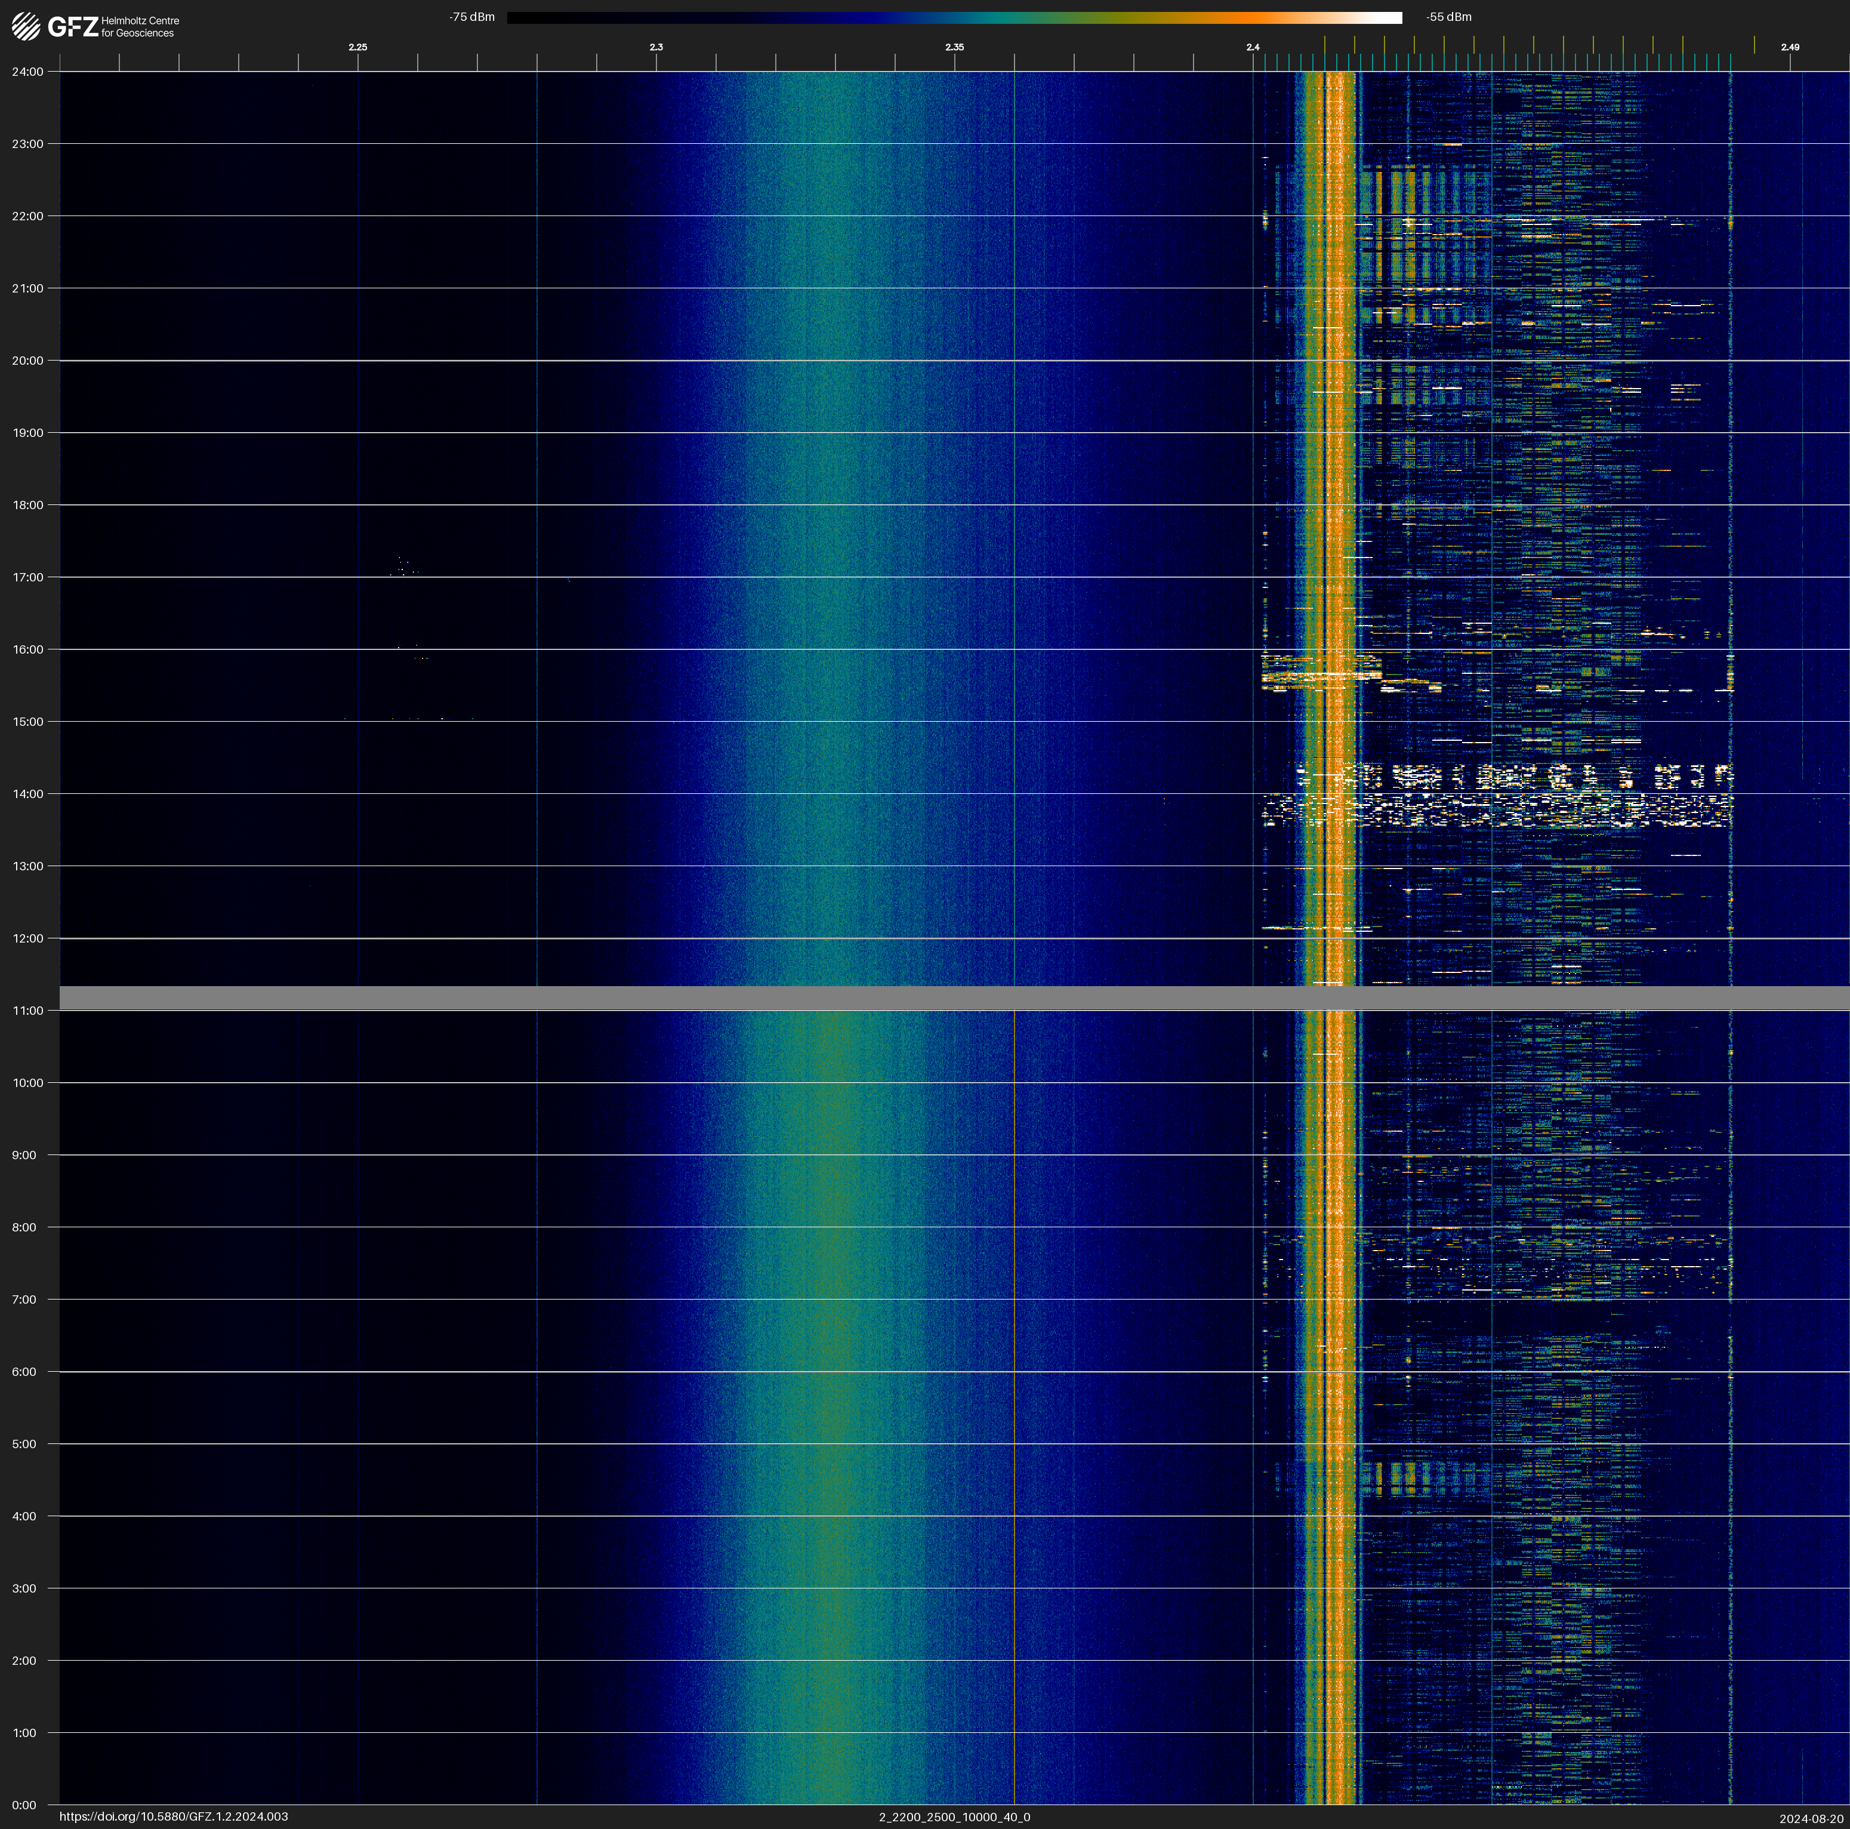Click the black data gap below 12:00
The image size is (1850, 1829).
pyautogui.click(x=954, y=997)
